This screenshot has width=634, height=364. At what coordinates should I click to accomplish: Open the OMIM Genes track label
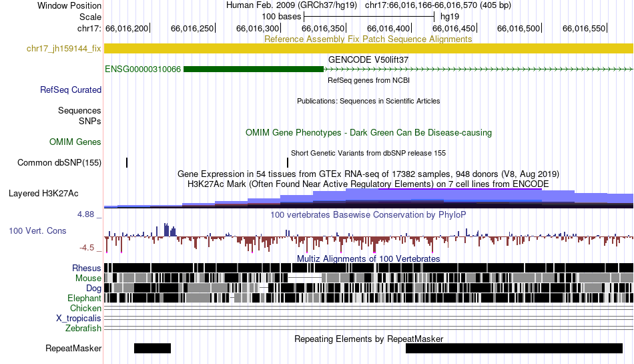[x=75, y=142]
